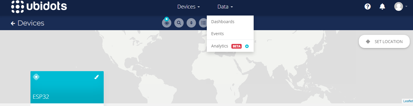The height and width of the screenshot is (106, 413).
Task: Open the help question mark icon
Action: (368, 6)
